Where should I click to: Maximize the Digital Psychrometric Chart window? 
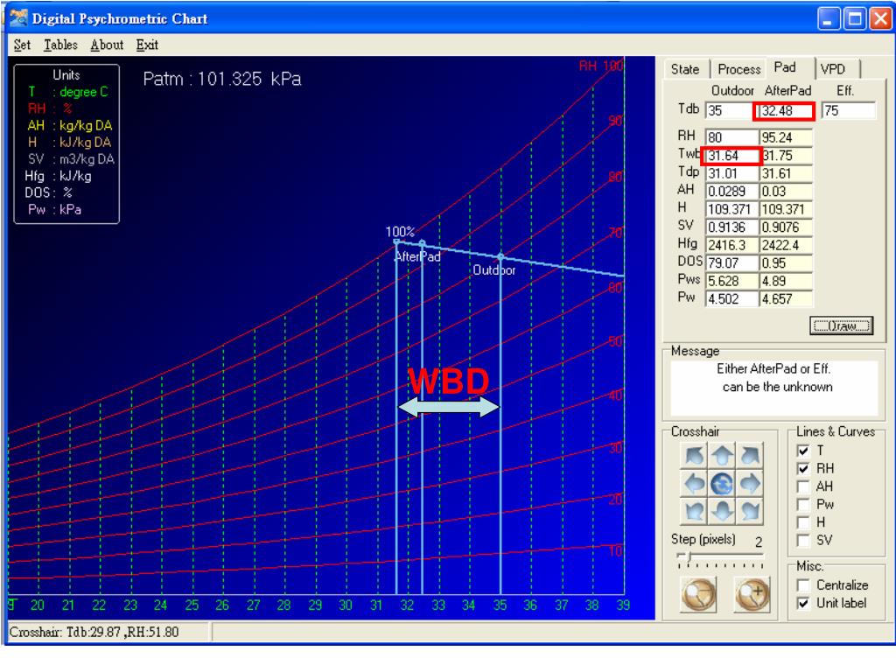click(855, 19)
